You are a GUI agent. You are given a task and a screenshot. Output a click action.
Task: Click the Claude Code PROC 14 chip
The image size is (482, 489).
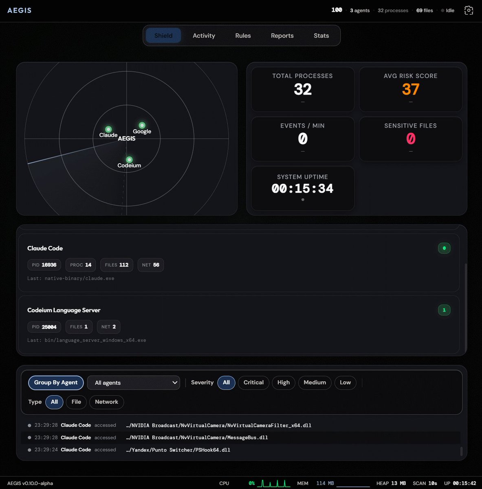coord(81,265)
